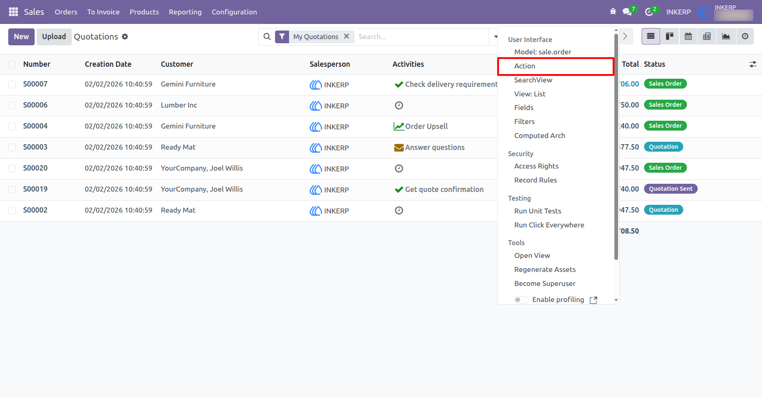The height and width of the screenshot is (398, 762).
Task: Switch to Pivot view
Action: pos(707,36)
